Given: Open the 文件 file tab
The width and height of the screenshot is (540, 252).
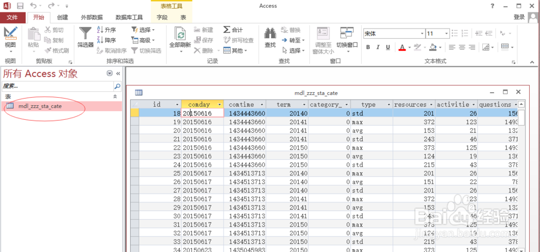Looking at the screenshot, I should tap(12, 18).
